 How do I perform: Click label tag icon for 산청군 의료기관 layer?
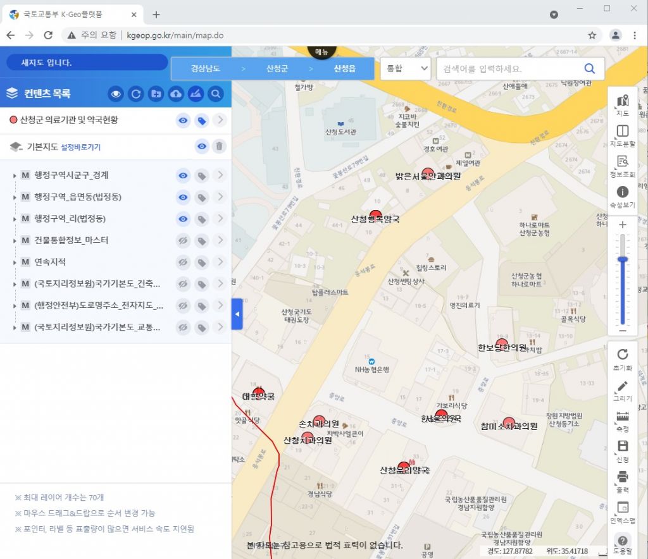(x=201, y=120)
